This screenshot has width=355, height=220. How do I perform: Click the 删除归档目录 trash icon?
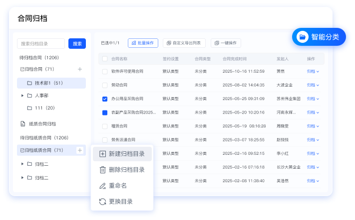click(102, 170)
